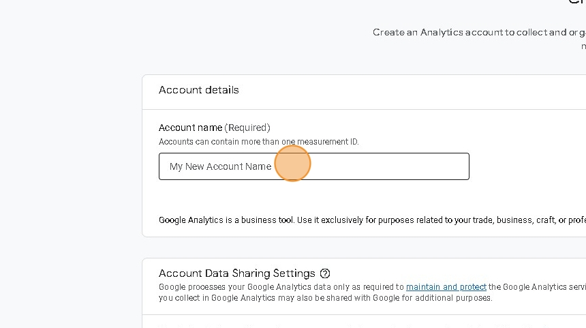
Task: Click the partially visible page title at the top
Action: [576, 2]
